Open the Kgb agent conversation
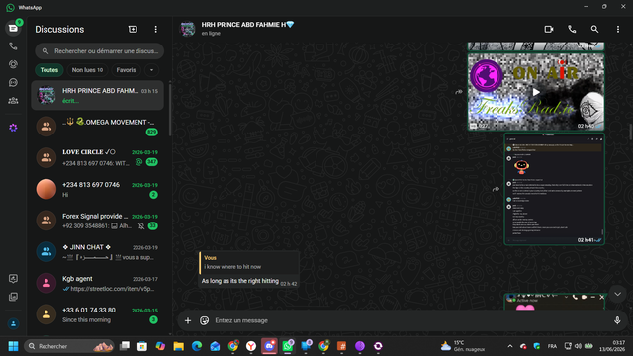 [97, 284]
